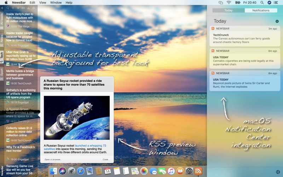The height and width of the screenshot is (177, 283).
Task: Click the warning triangle icon in NewsBar
Action: [x=28, y=8]
